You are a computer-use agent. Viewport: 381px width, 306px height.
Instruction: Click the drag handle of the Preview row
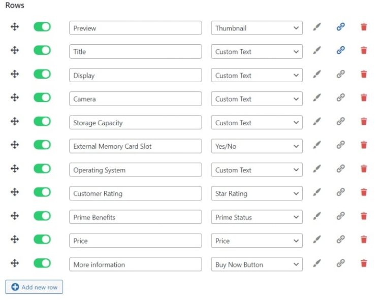click(x=15, y=27)
